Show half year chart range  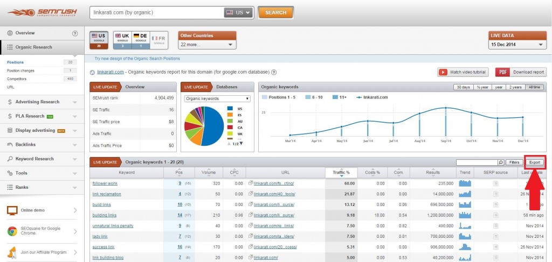coord(482,87)
